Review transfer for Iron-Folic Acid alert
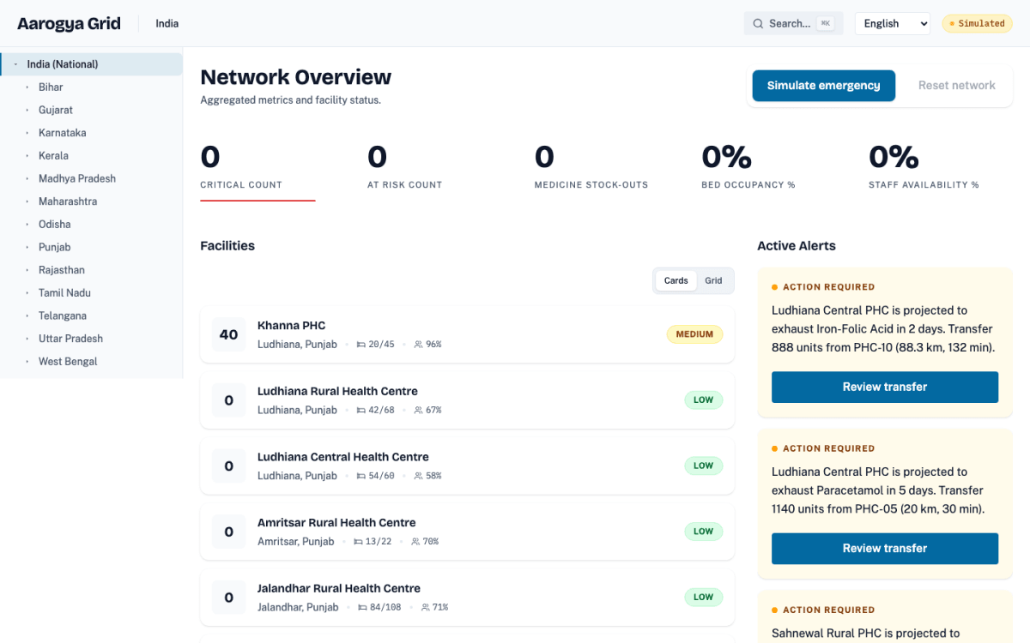1030x643 pixels. [x=885, y=387]
